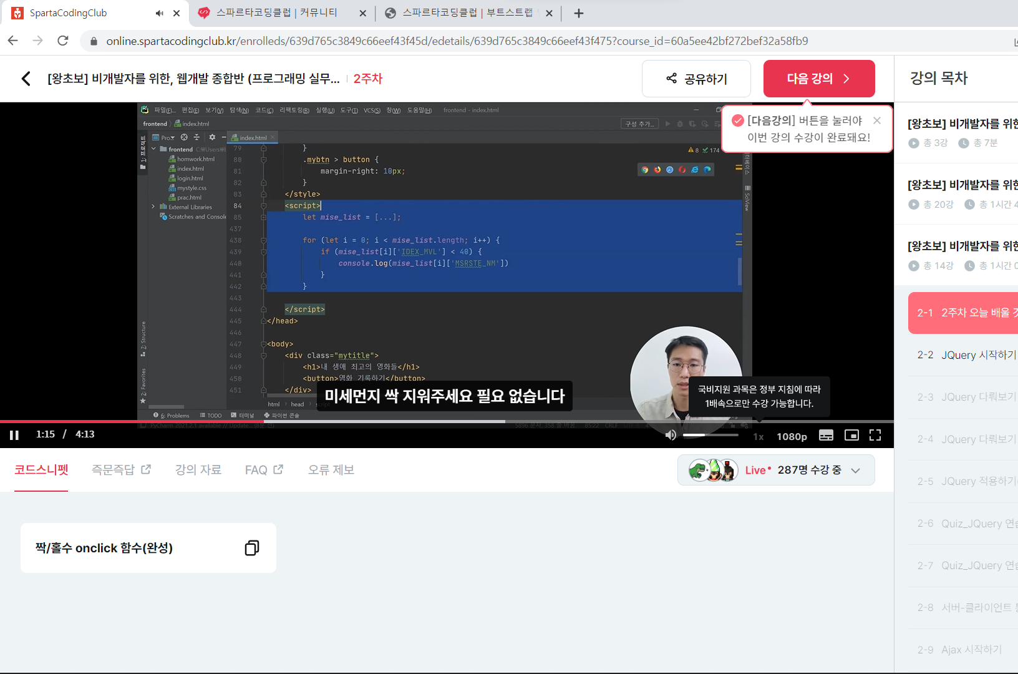Open mystyle.css in the PyCharm project tree
This screenshot has height=674, width=1018.
191,188
